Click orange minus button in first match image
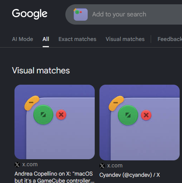182x183 pixels. [x=32, y=103]
